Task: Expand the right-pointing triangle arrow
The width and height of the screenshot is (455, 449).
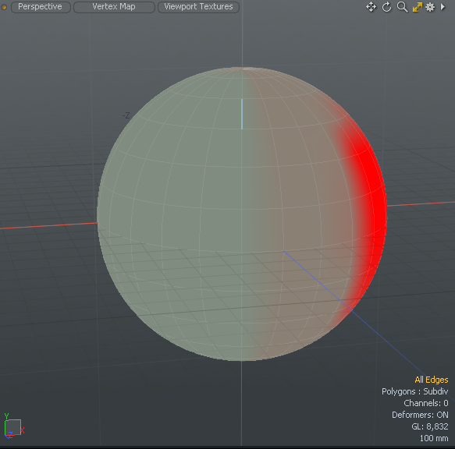Action: pos(443,7)
